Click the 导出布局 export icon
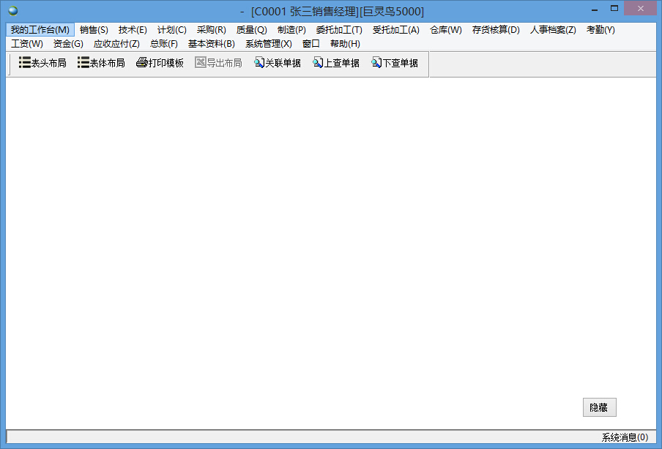Screen dimensions: 662x449 (x=200, y=63)
